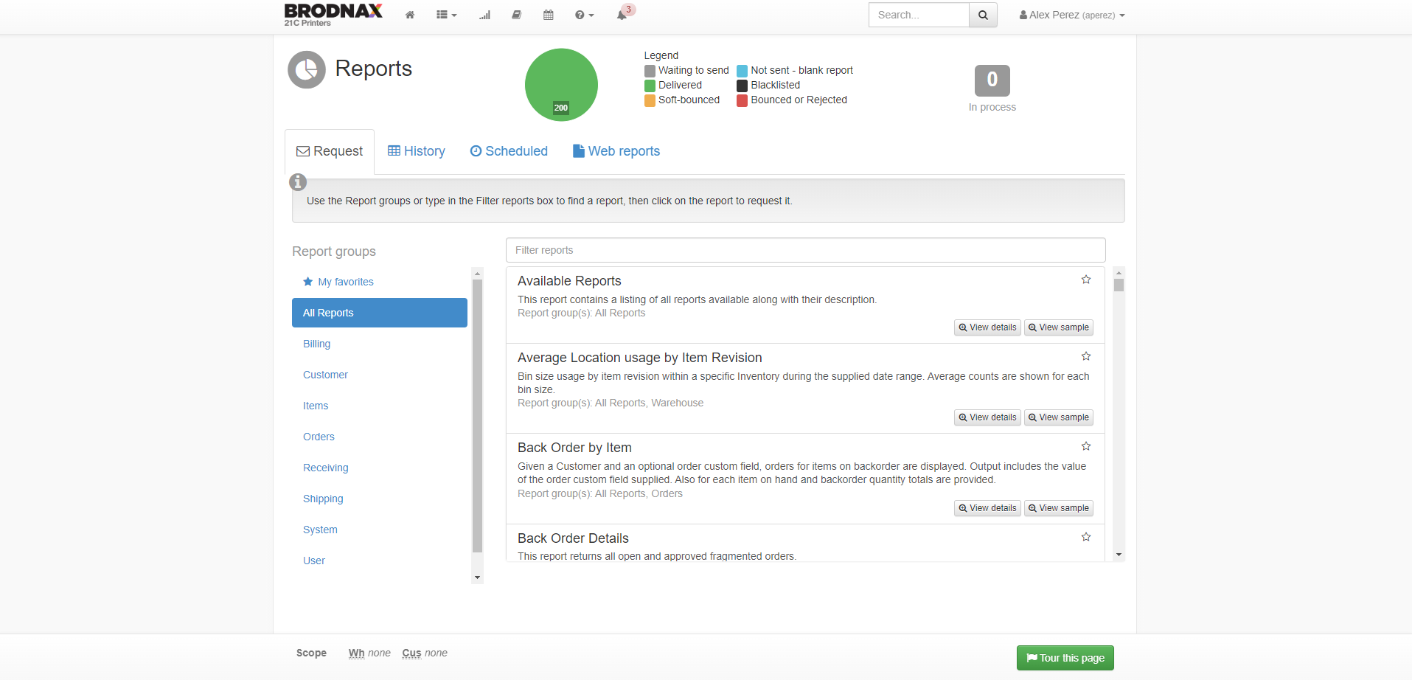
Task: Click the Brodnax 21C Printers logo
Action: 333,14
